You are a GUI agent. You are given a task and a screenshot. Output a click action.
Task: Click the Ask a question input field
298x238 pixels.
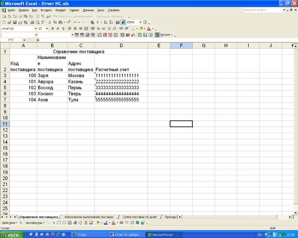click(263, 10)
